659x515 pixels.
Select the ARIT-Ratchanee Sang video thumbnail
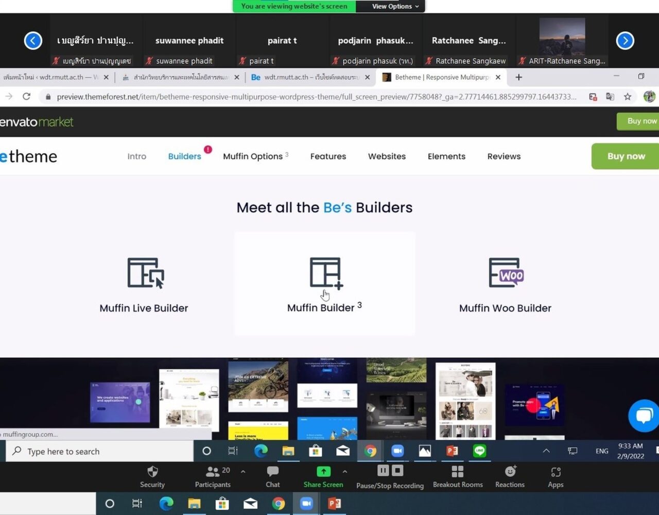pyautogui.click(x=562, y=41)
